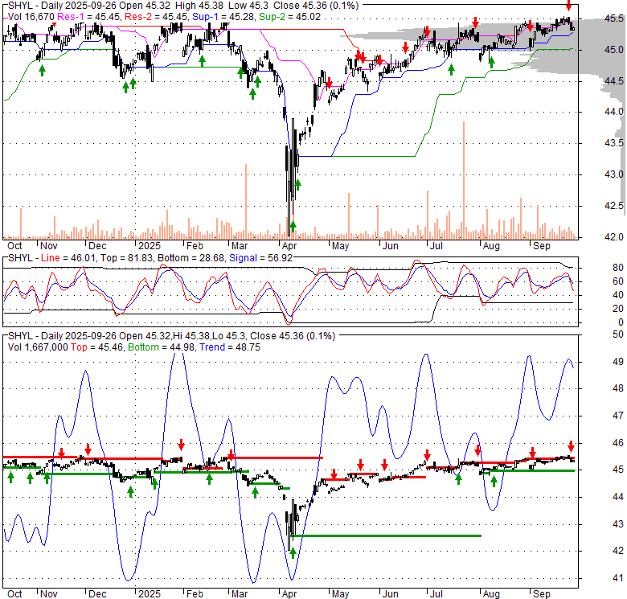This screenshot has height=599, width=627.
Task: Click the 'Vol 16,670' text in top chart
Action: click(x=31, y=17)
